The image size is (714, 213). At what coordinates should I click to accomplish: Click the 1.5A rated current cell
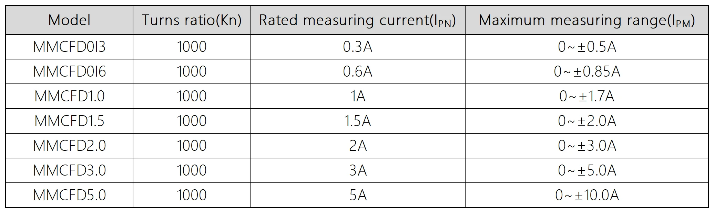point(357,121)
